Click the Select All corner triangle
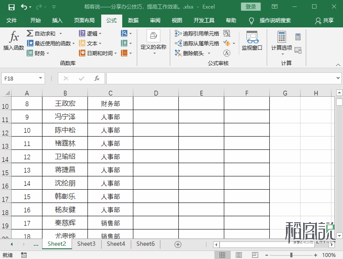This screenshot has width=343, height=259. pos(7,93)
